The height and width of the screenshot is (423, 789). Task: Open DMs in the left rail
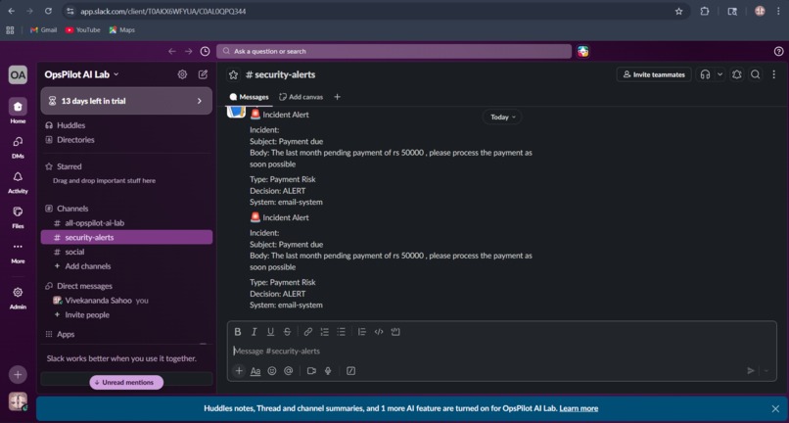tap(18, 146)
